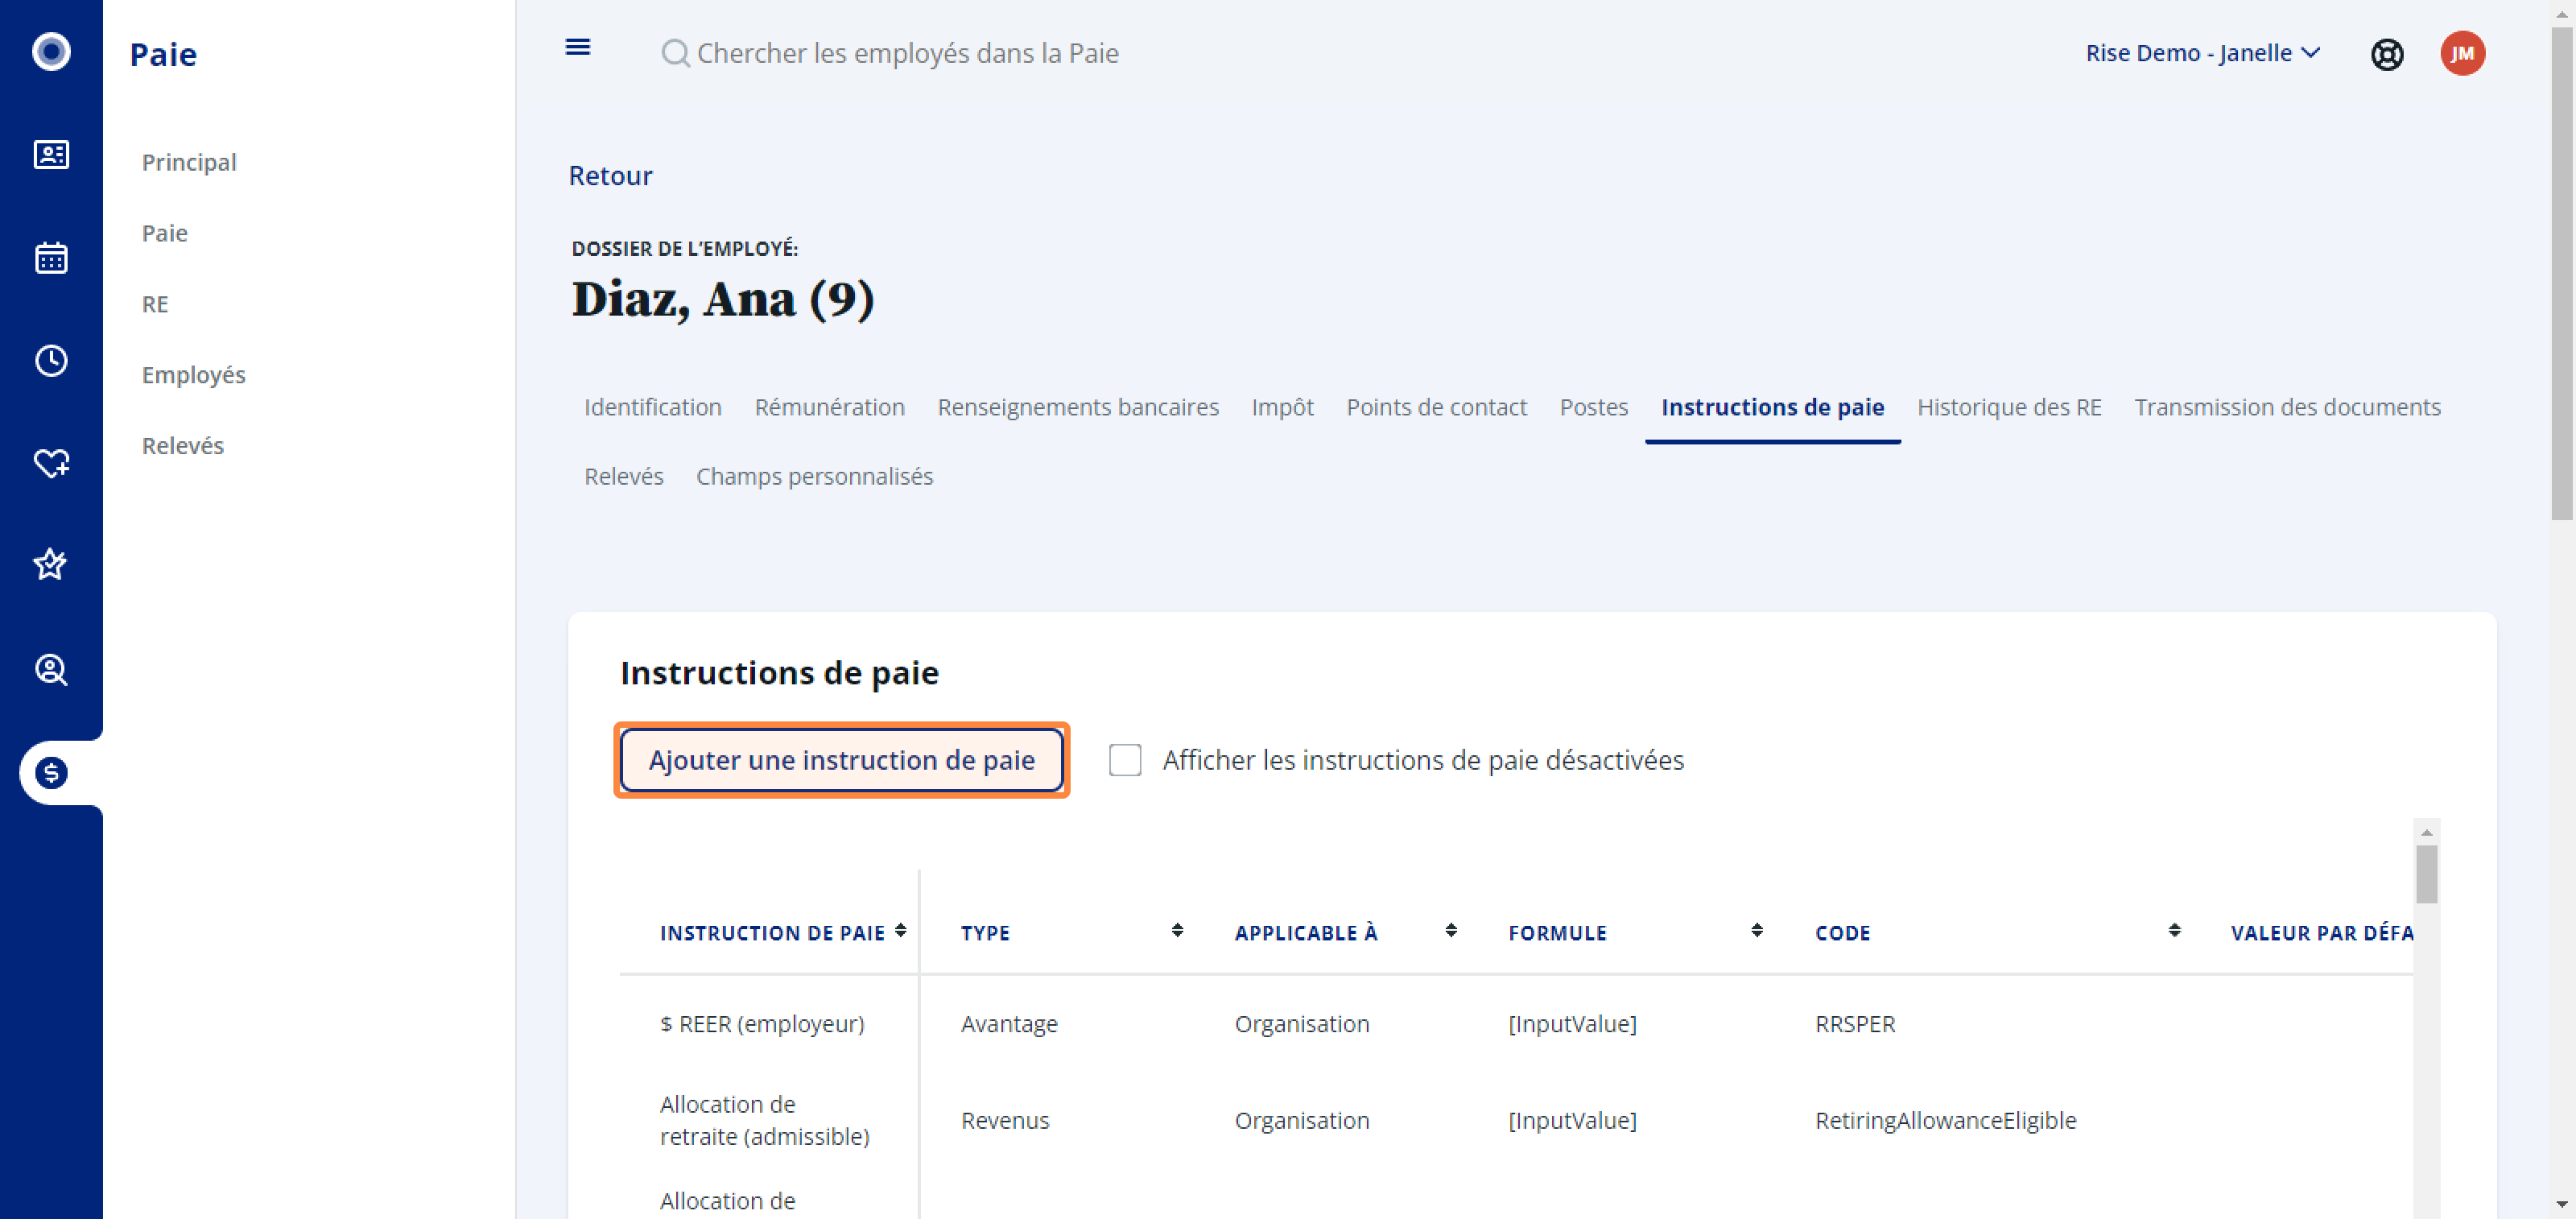Click the Rise logo icon
Viewport: 2576px width, 1219px height.
pos(51,52)
